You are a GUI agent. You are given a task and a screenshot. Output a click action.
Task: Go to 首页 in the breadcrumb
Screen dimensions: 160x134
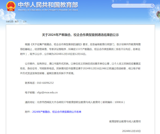coord(17,21)
